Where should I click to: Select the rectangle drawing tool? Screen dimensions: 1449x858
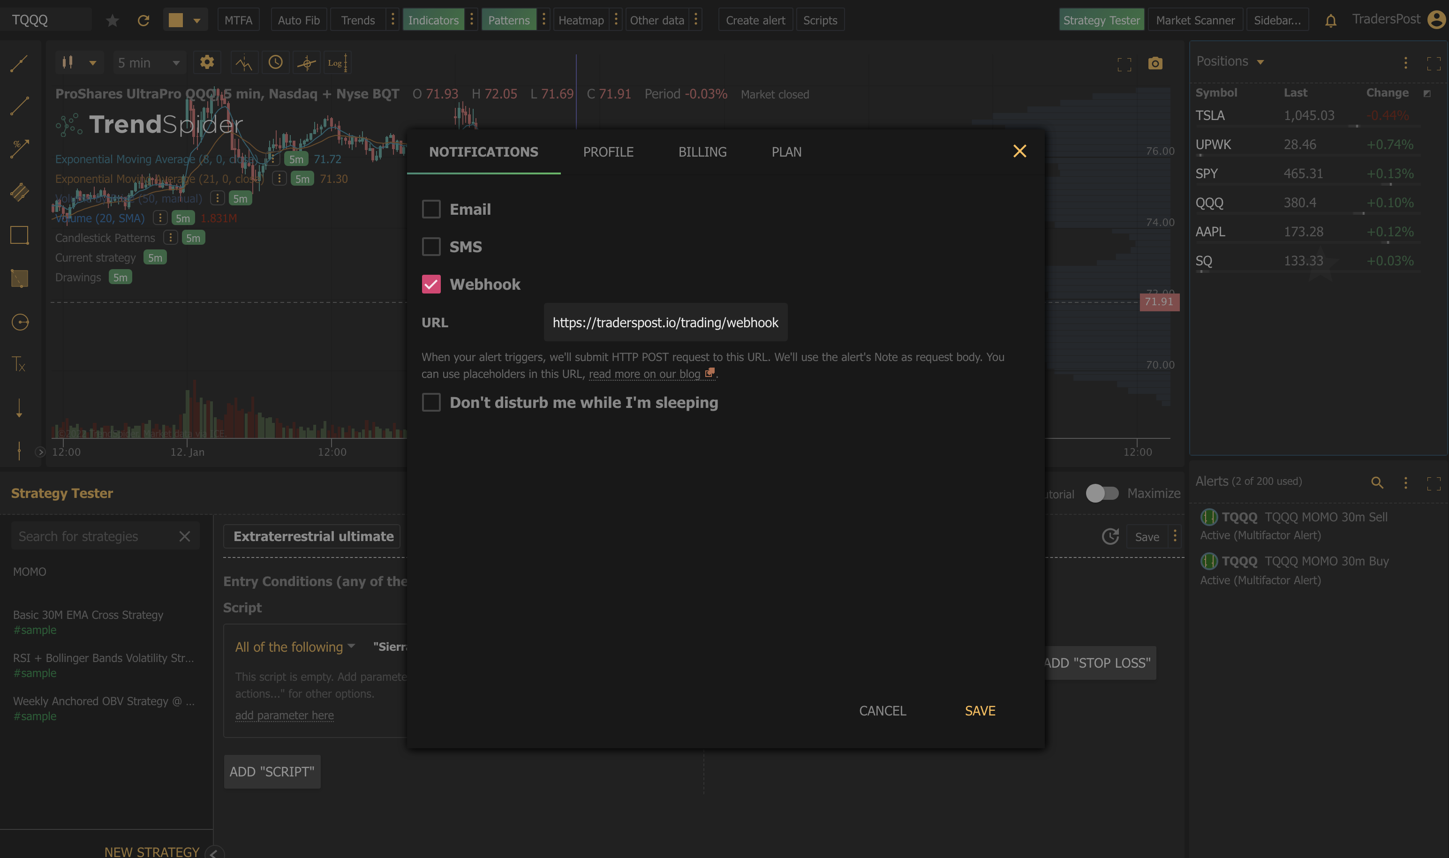pos(19,235)
